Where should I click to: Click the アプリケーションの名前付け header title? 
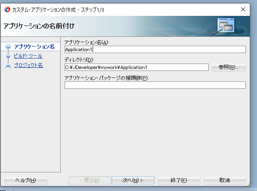pyautogui.click(x=39, y=26)
